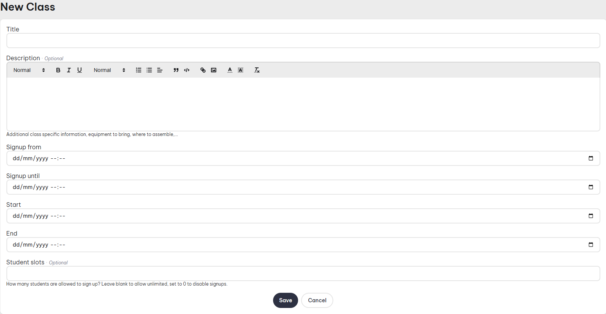This screenshot has height=314, width=606.
Task: Insert a code block
Action: [x=187, y=70]
